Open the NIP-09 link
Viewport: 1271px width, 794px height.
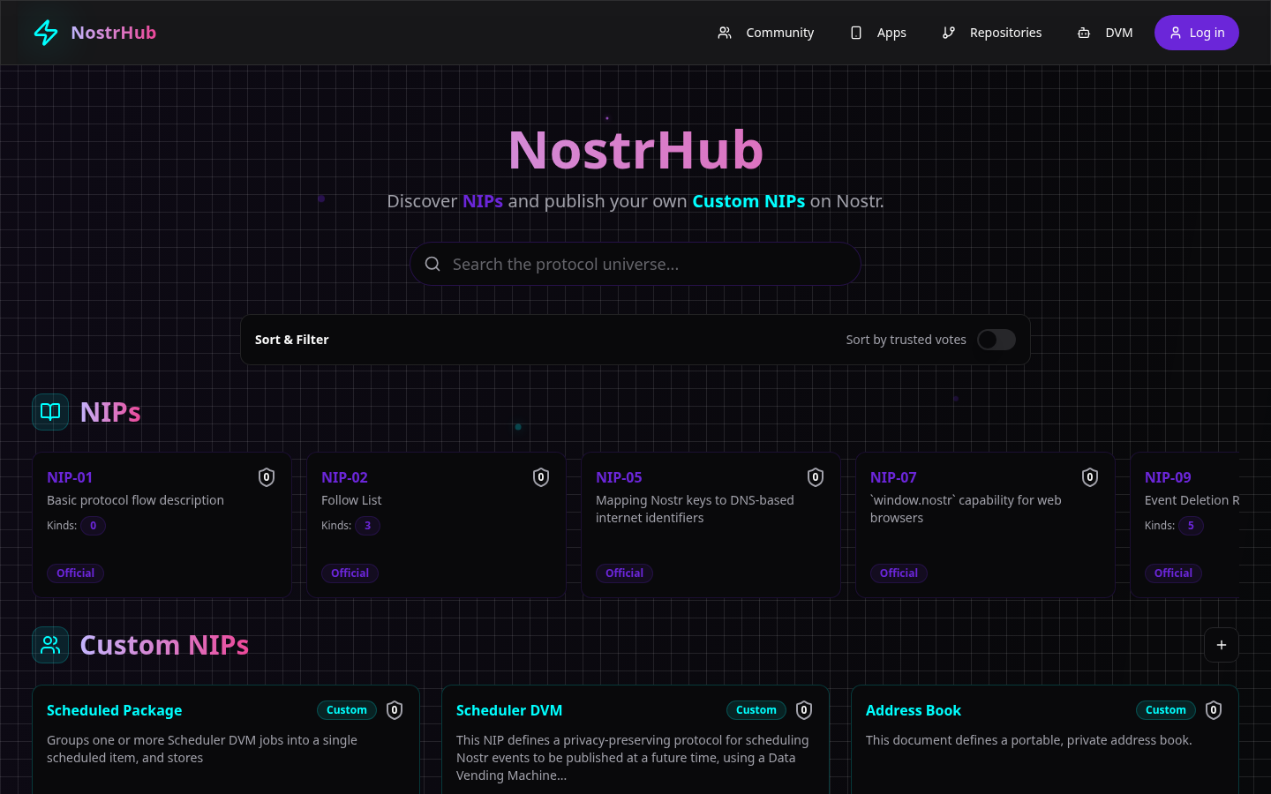[1168, 477]
